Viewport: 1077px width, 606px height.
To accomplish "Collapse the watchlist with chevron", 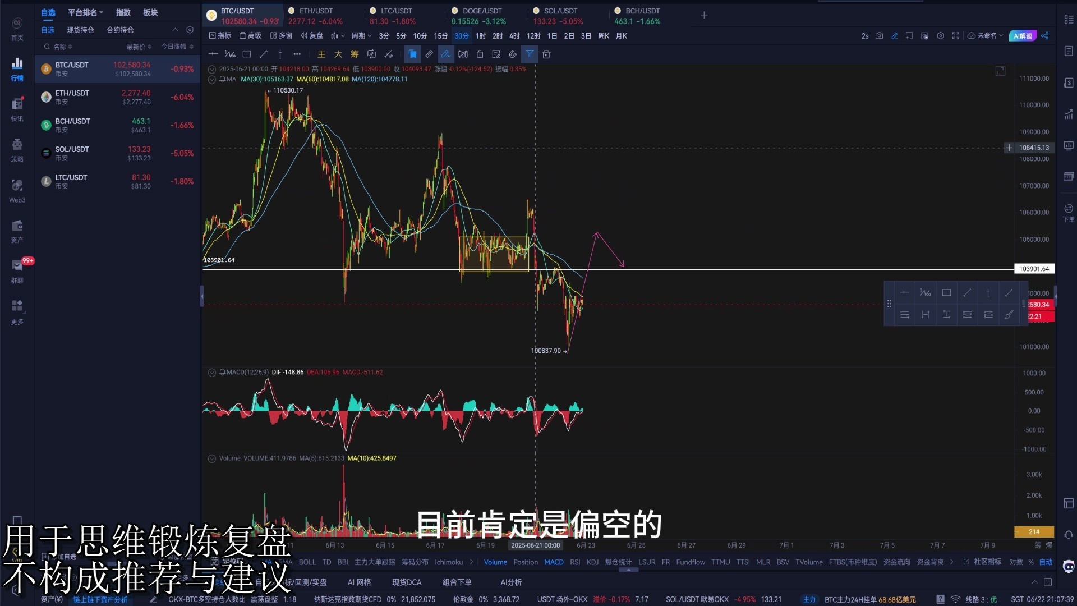I will 175,30.
